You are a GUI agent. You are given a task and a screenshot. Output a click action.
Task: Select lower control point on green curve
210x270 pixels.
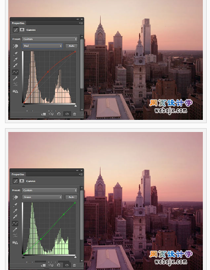click(x=41, y=239)
